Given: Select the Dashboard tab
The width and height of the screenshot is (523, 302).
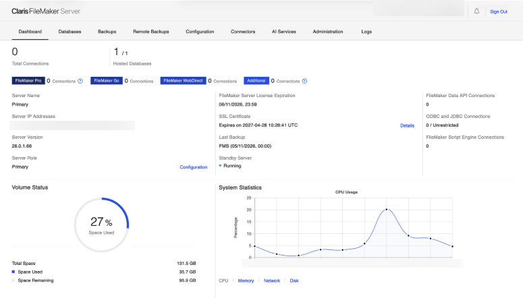Looking at the screenshot, I should [x=30, y=32].
